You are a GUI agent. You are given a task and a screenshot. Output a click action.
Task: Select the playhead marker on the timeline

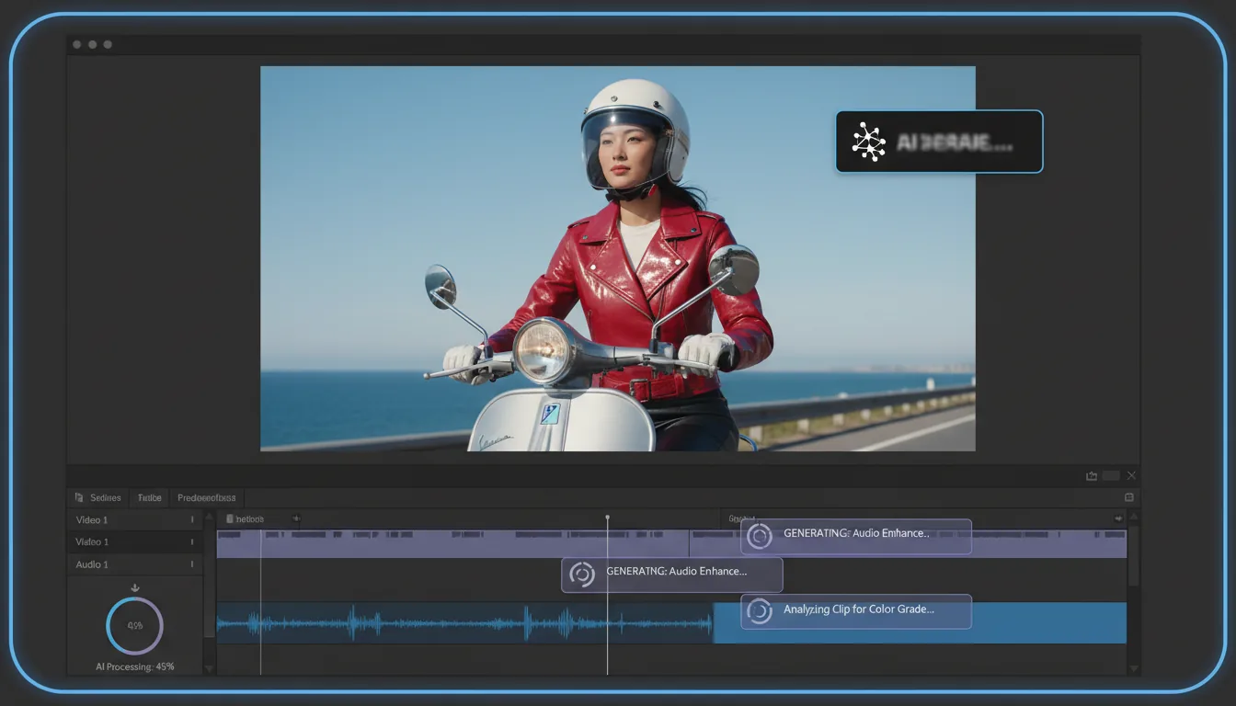pos(607,518)
